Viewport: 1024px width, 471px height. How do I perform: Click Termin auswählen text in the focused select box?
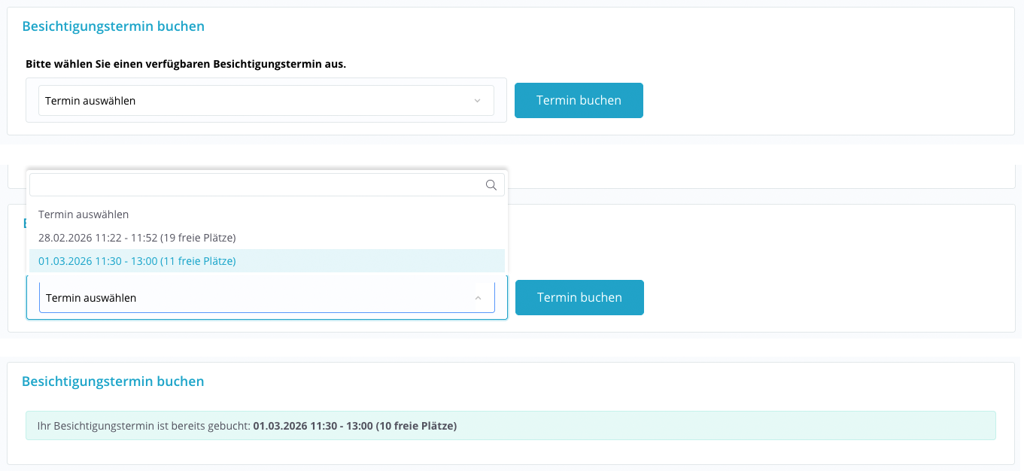[91, 298]
